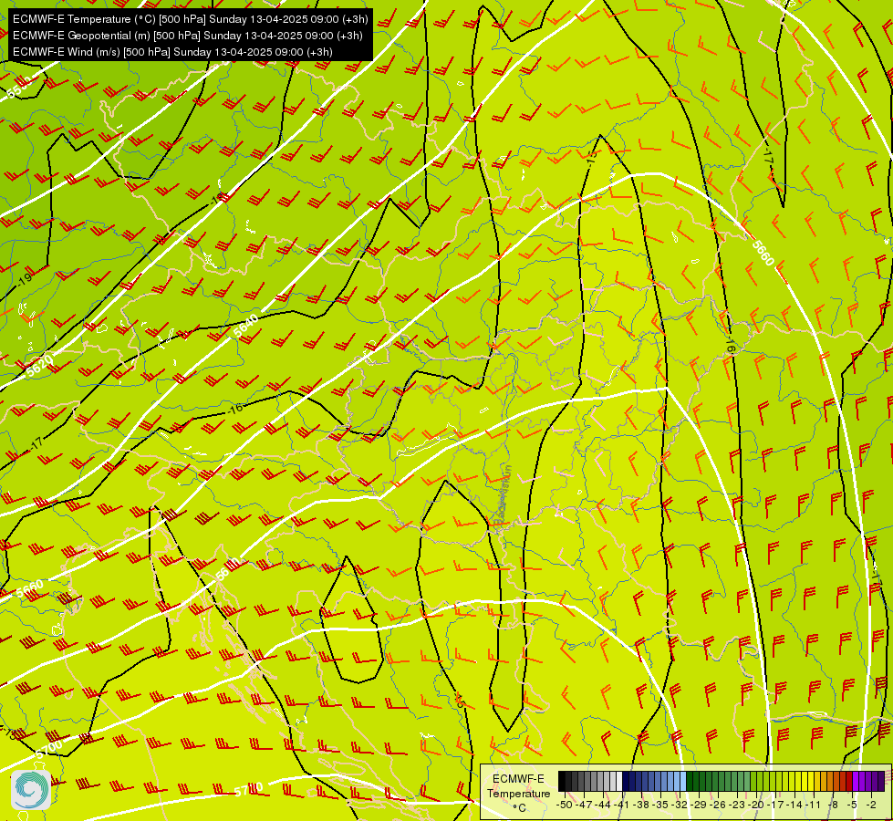
Task: Click the '-14' legend tick label
Action: 794,805
